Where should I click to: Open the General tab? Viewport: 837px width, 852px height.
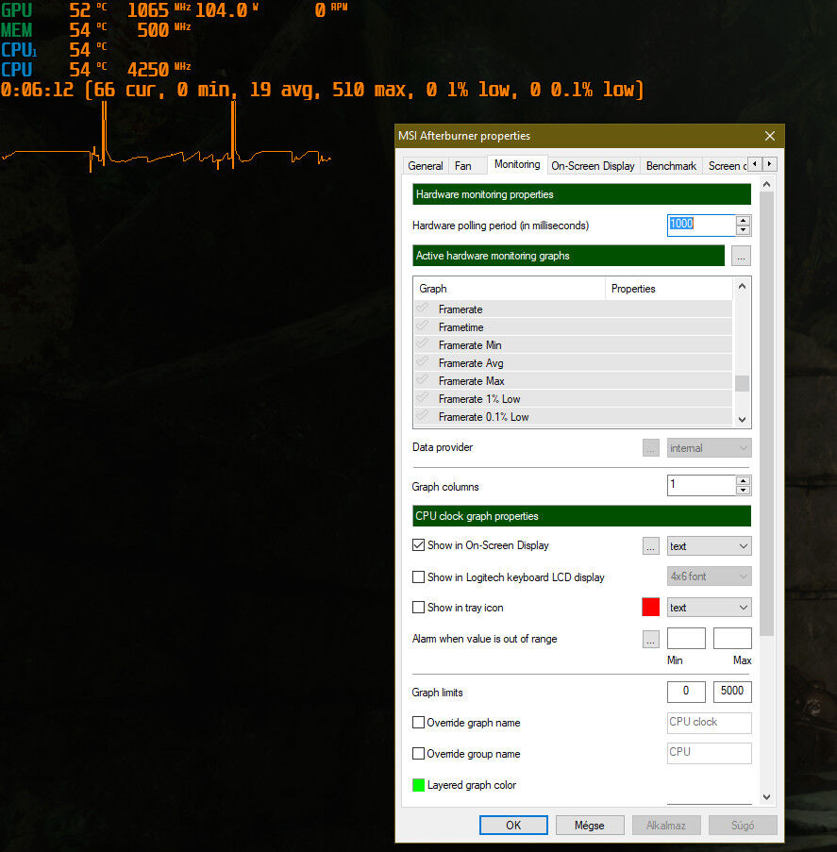click(x=425, y=166)
